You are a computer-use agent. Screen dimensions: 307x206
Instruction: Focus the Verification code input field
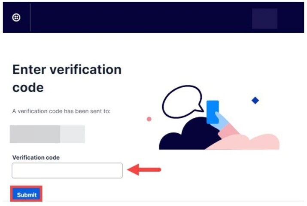click(x=67, y=170)
